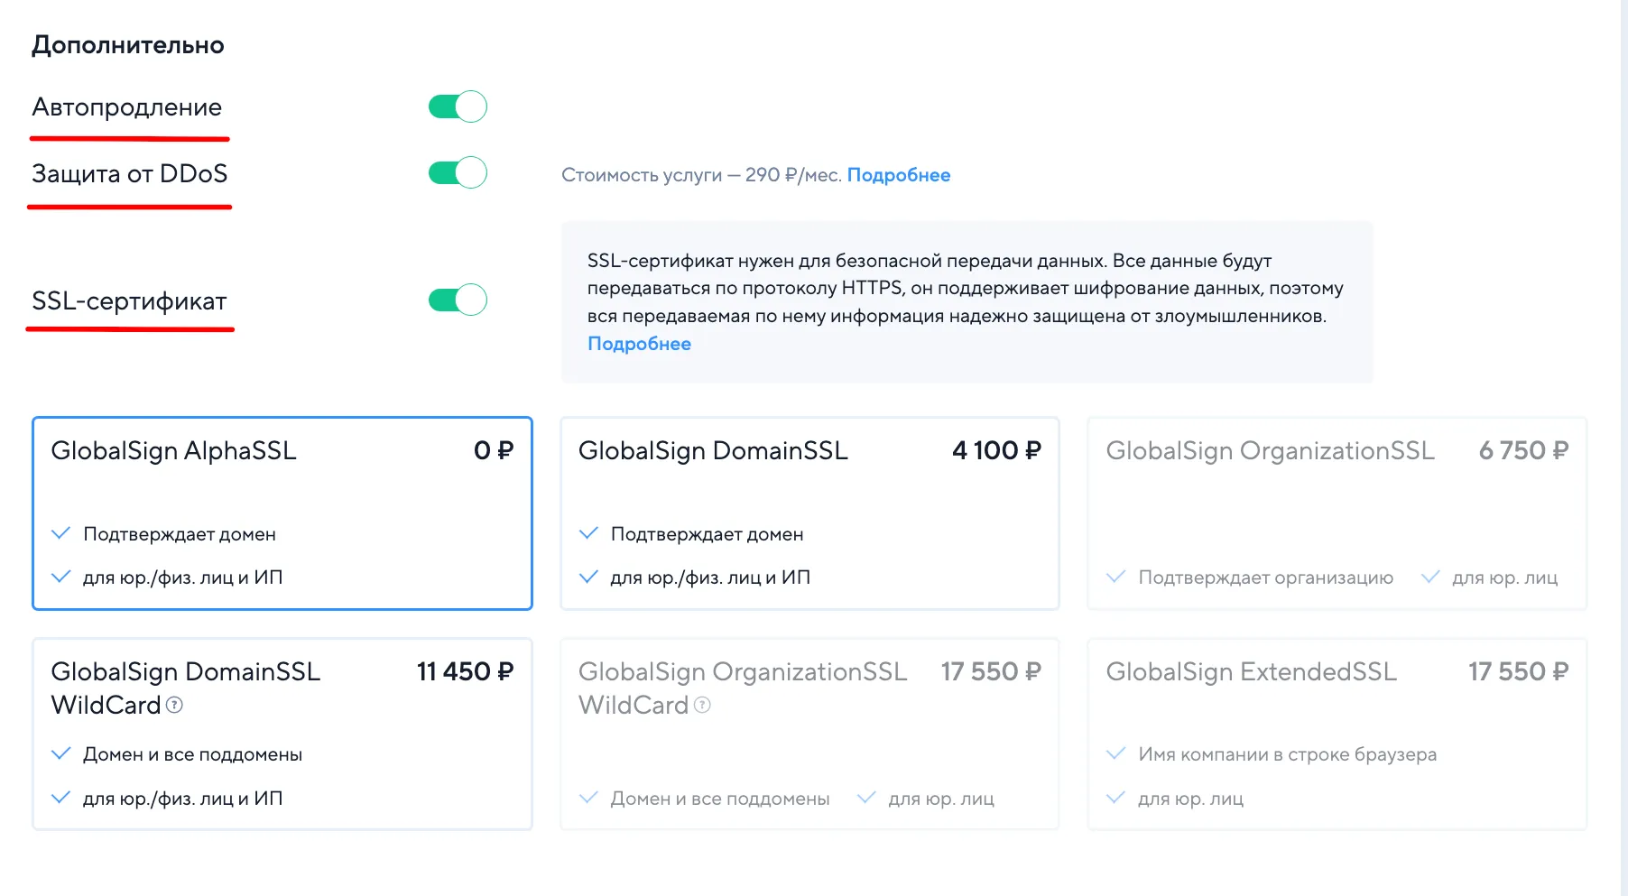Screen dimensions: 1628x896
Task: Click Подтверждает организацию checkmark icon
Action: click(x=1116, y=577)
